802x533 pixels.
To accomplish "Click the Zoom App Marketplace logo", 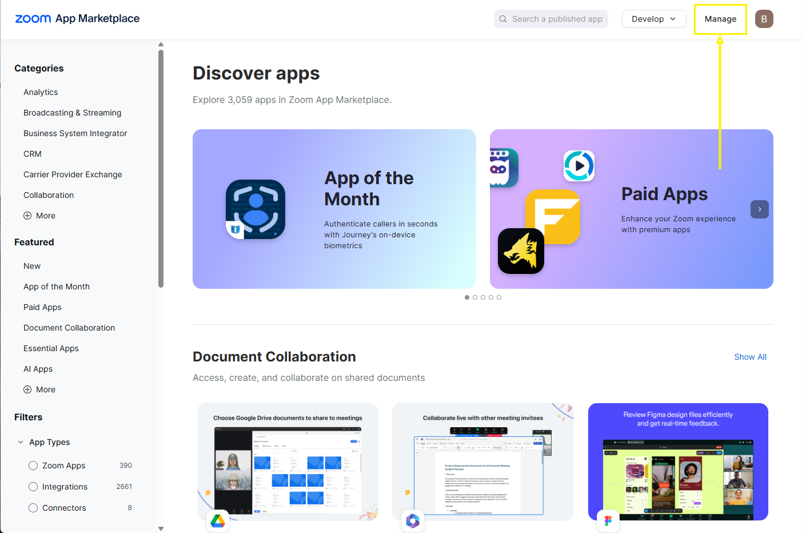I will (x=77, y=19).
